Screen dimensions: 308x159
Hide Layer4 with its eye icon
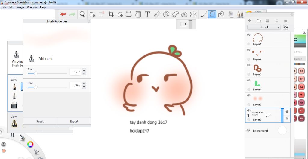coord(249,80)
